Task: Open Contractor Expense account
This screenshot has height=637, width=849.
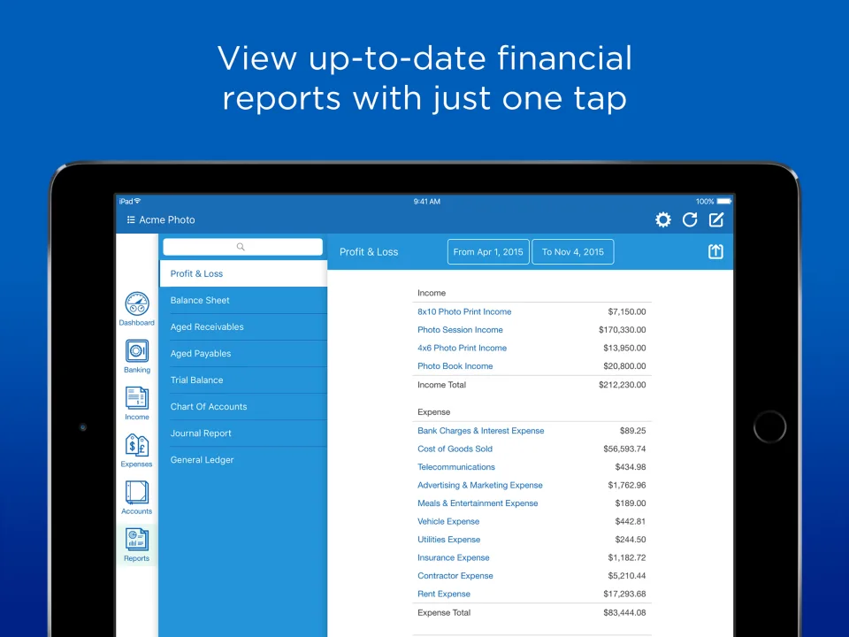Action: point(455,576)
